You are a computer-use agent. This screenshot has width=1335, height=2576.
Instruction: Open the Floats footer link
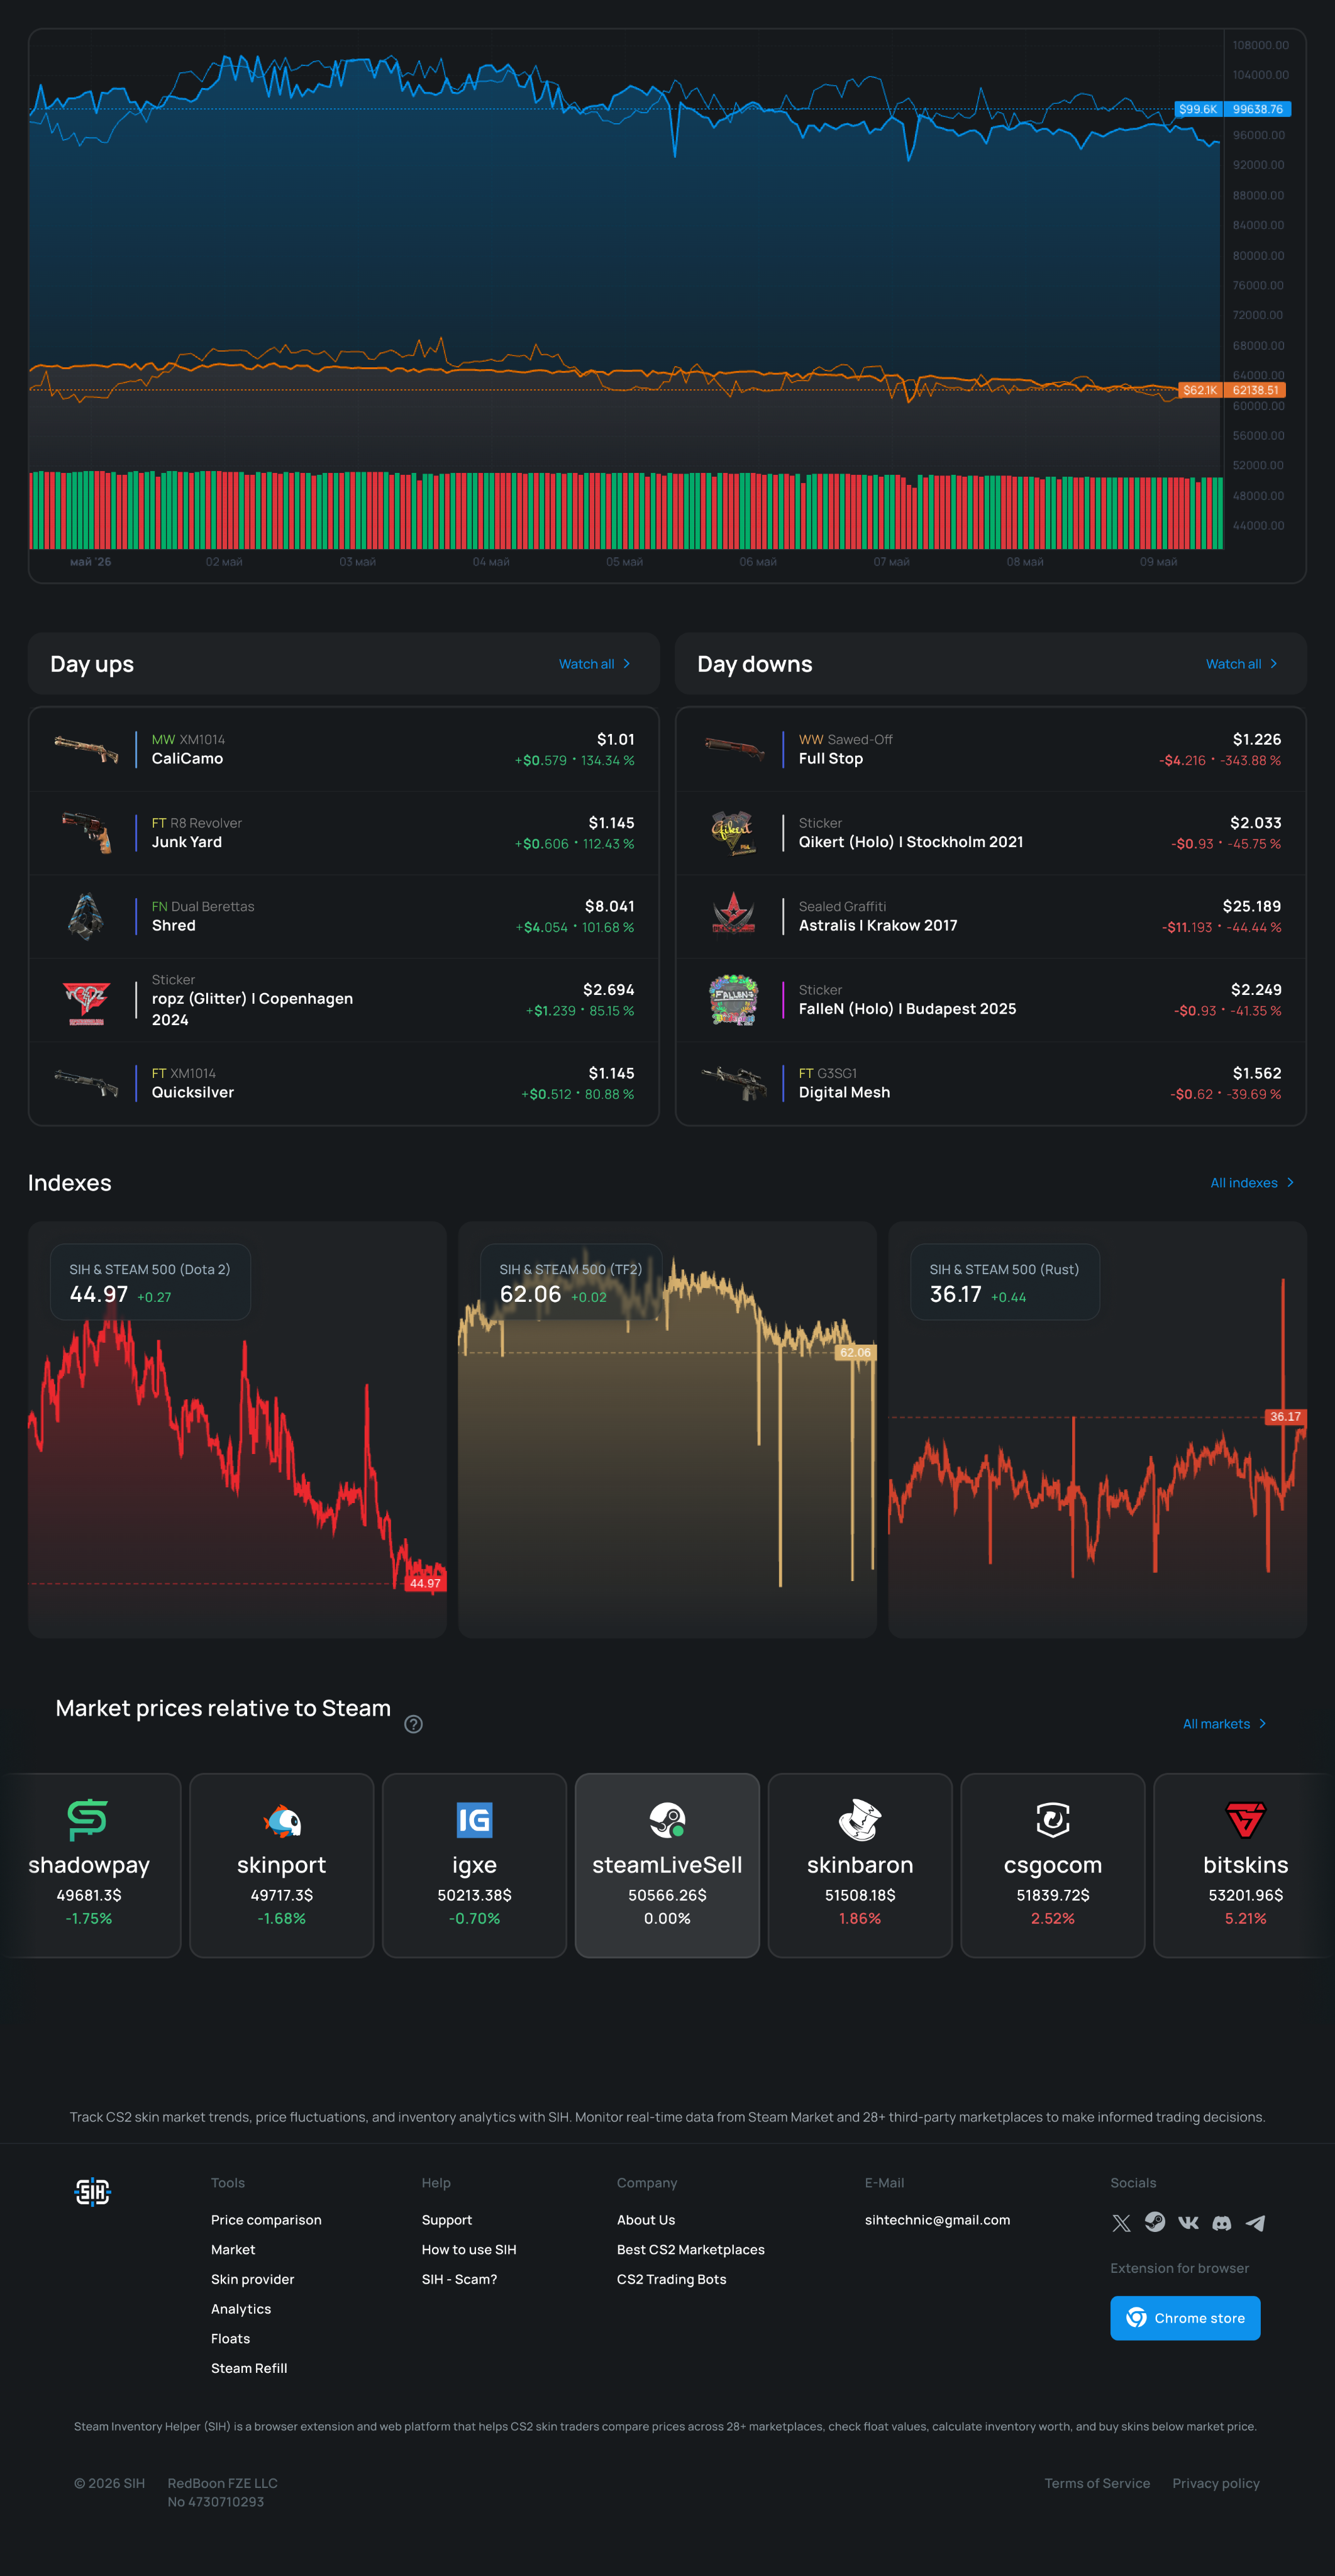pyautogui.click(x=230, y=2339)
